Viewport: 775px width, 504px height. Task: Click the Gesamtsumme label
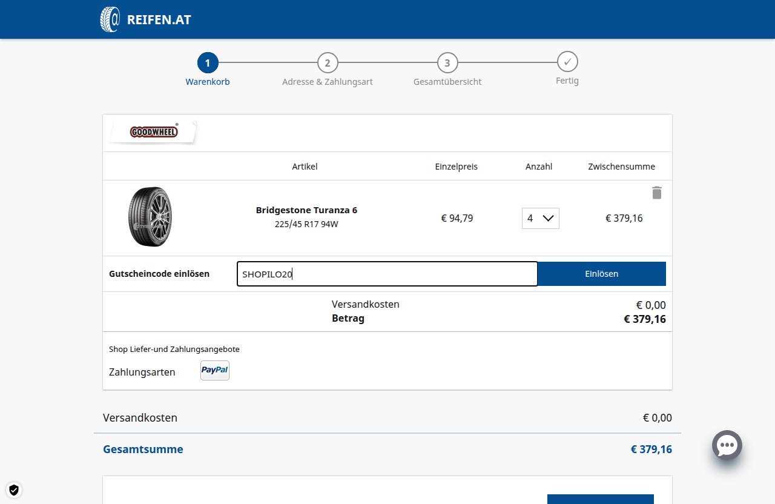click(x=143, y=449)
